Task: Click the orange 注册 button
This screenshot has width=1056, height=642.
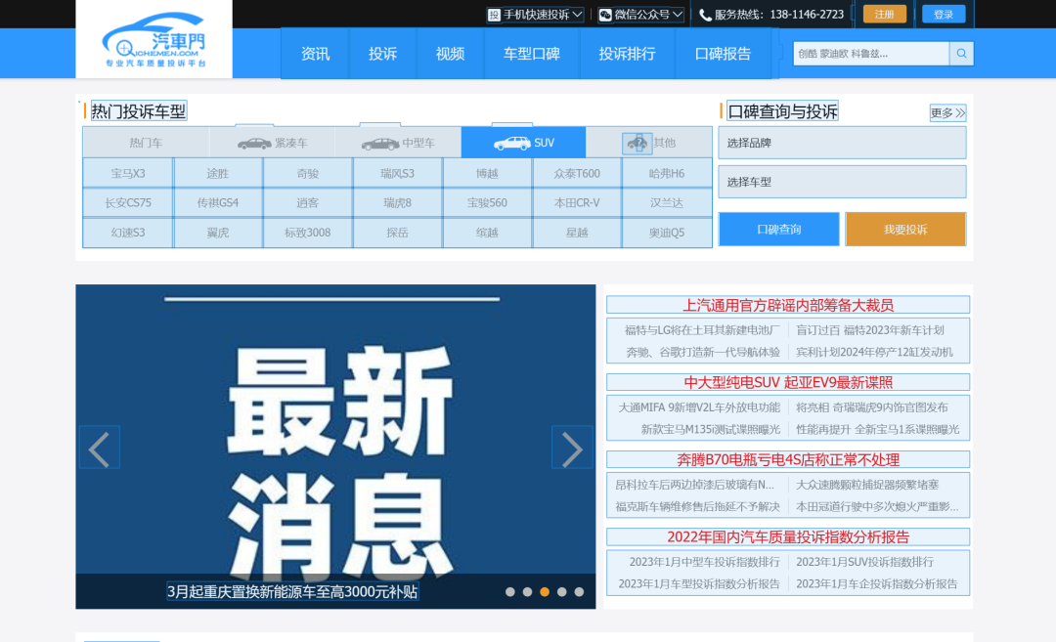Action: (884, 14)
